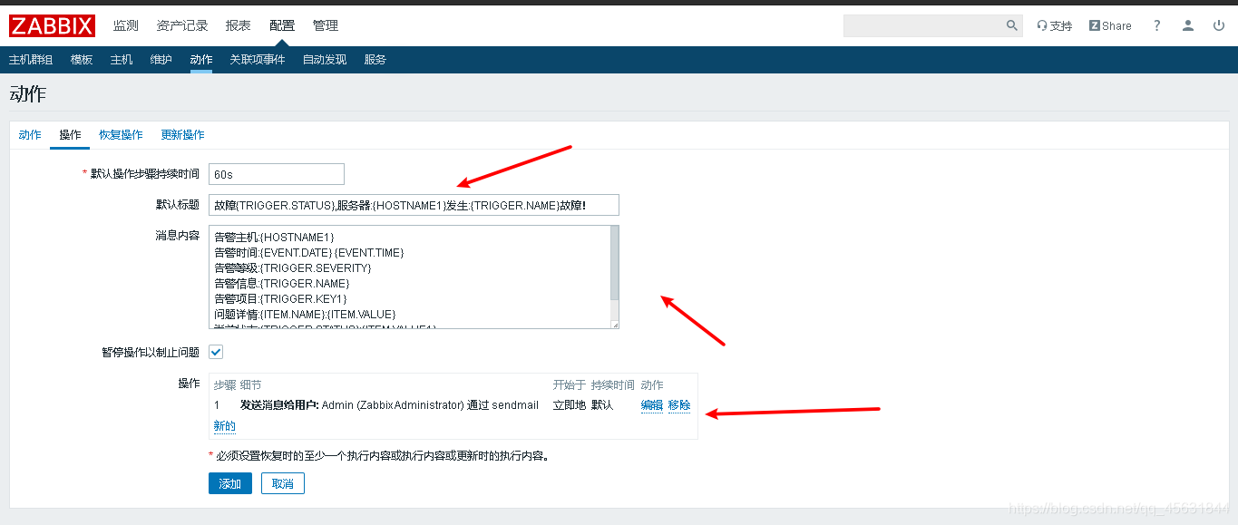Image resolution: width=1238 pixels, height=525 pixels.
Task: Open the Share link
Action: [x=1110, y=26]
